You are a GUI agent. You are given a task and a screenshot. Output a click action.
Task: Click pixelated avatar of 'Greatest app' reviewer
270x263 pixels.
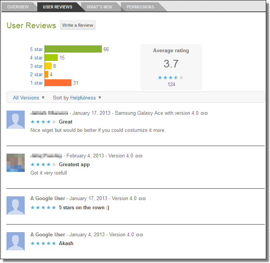click(16, 163)
